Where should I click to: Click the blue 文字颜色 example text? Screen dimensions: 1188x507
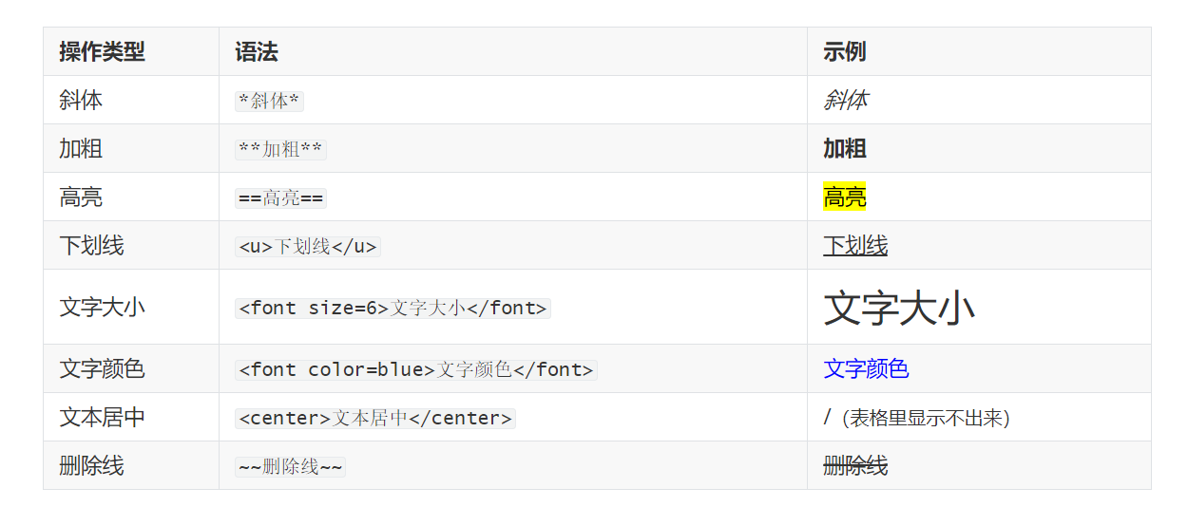pos(866,369)
